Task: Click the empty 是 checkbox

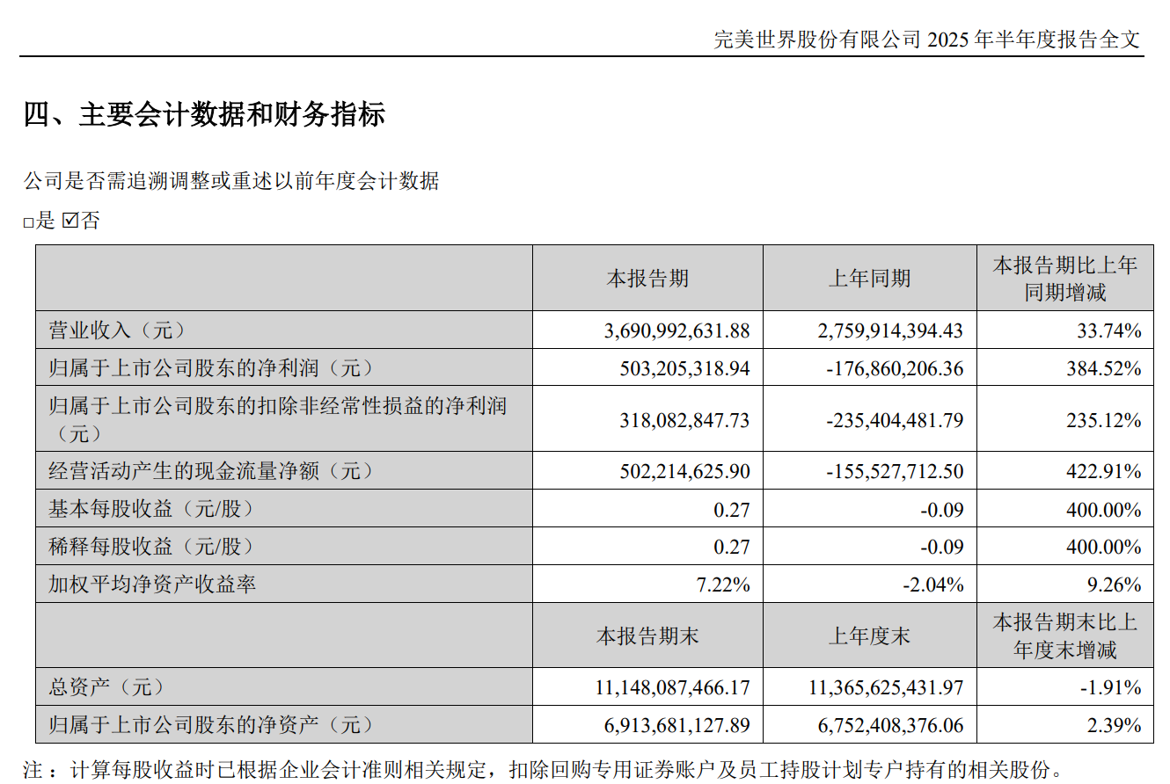Action: 29,222
